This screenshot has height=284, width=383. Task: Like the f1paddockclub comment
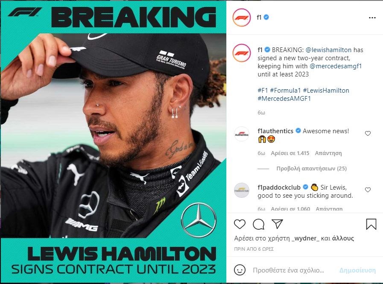click(368, 190)
